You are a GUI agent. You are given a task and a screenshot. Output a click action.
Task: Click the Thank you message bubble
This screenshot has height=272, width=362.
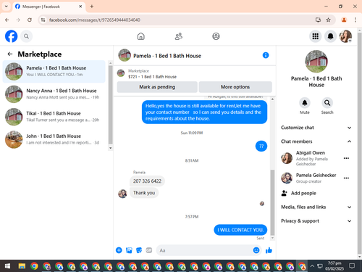click(144, 193)
